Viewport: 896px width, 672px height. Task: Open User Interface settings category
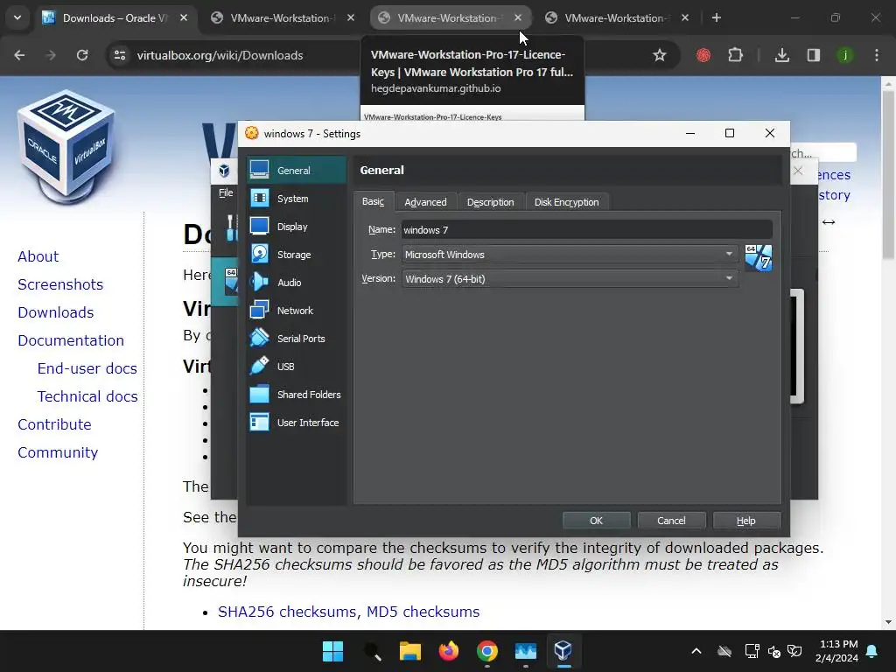click(x=297, y=423)
